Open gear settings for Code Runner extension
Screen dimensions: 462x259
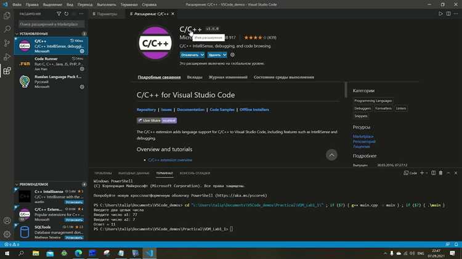[82, 69]
